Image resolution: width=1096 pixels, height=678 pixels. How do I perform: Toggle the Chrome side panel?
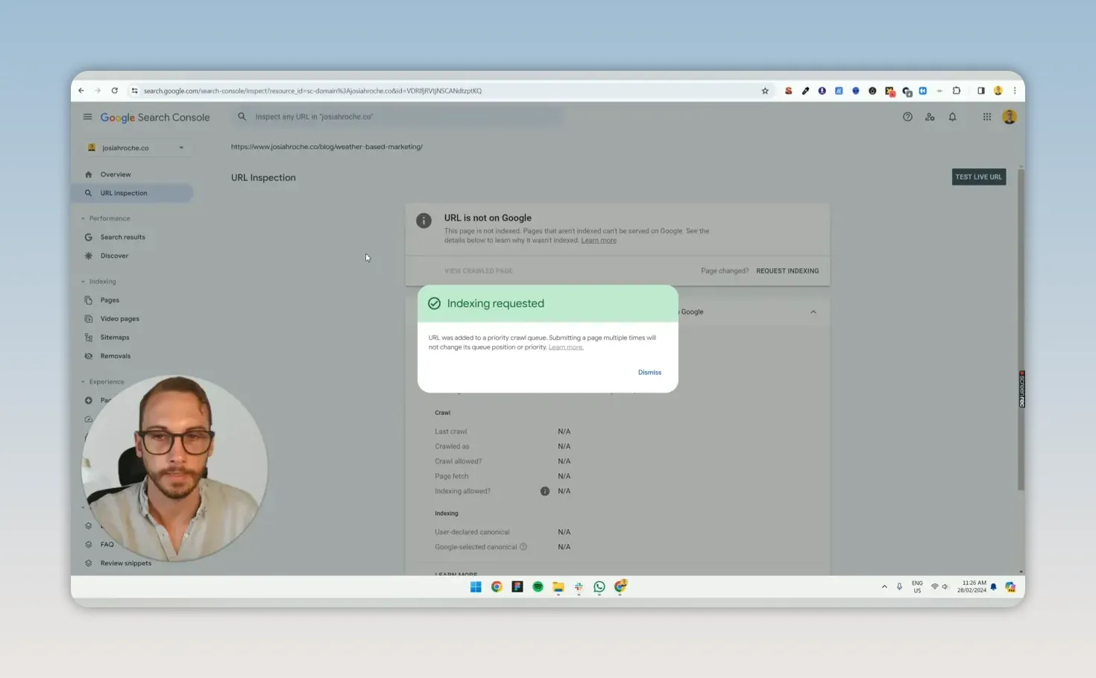[x=981, y=91]
